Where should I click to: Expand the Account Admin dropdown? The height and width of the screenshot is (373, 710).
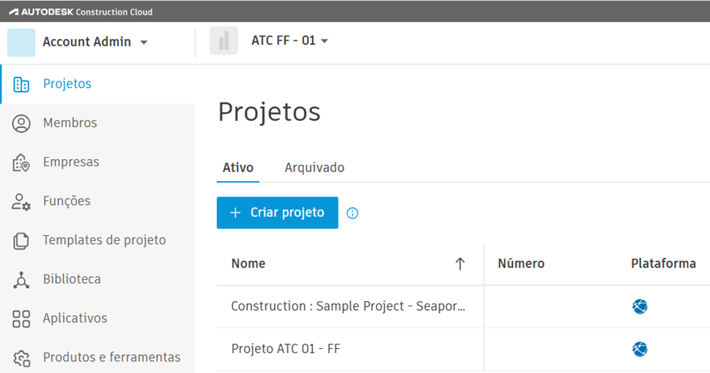click(144, 43)
